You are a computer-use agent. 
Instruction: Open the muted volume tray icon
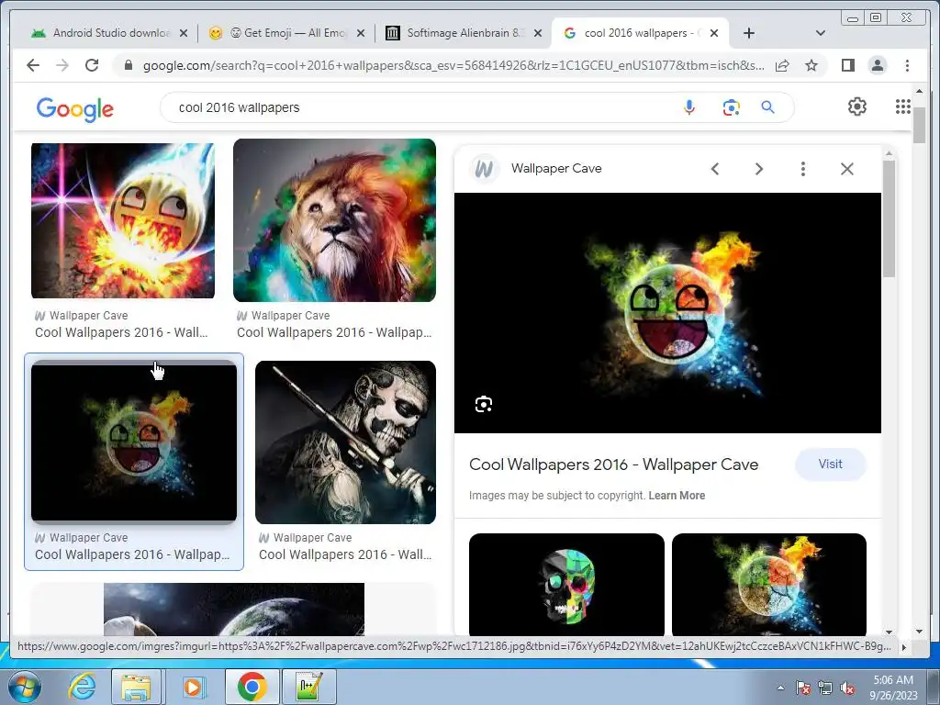pos(847,688)
